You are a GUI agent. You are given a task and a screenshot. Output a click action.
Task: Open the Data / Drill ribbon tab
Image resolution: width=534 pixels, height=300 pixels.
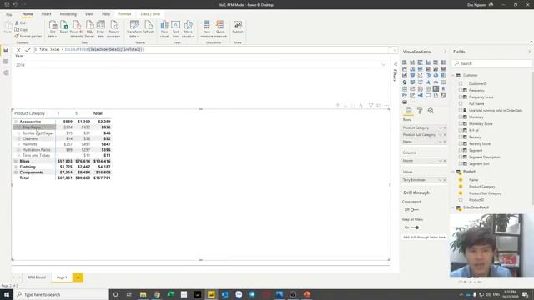tap(150, 14)
